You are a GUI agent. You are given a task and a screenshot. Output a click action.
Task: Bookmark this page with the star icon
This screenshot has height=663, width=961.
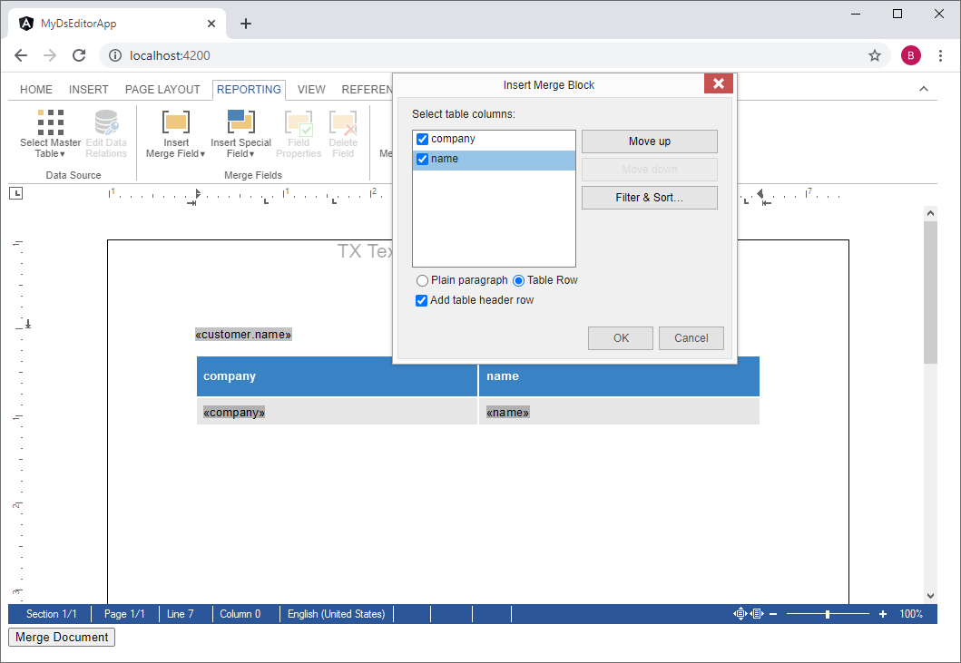coord(875,55)
